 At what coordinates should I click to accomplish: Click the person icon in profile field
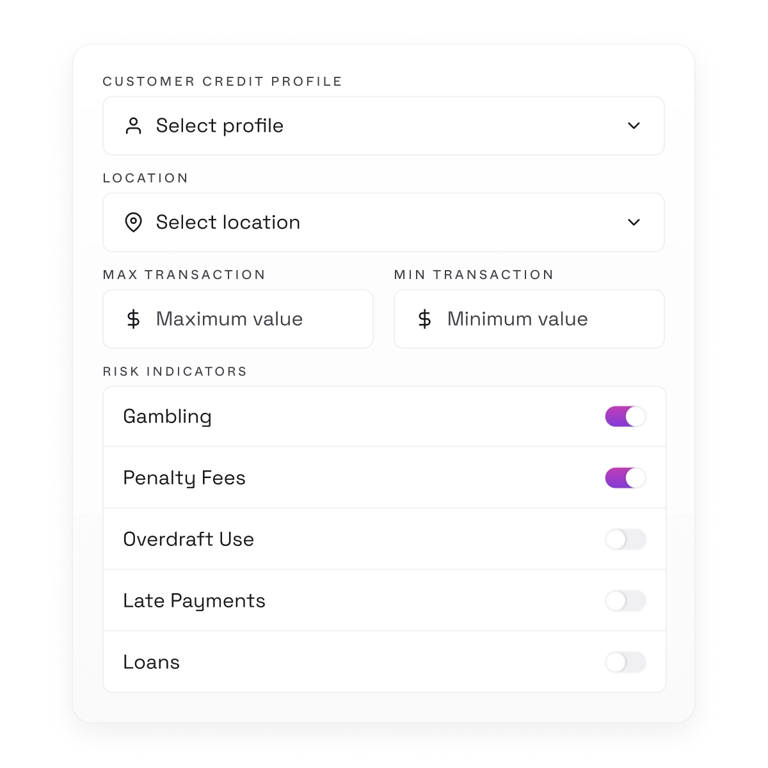point(133,126)
